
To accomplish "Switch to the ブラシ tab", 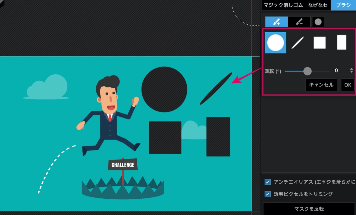I will (x=344, y=5).
